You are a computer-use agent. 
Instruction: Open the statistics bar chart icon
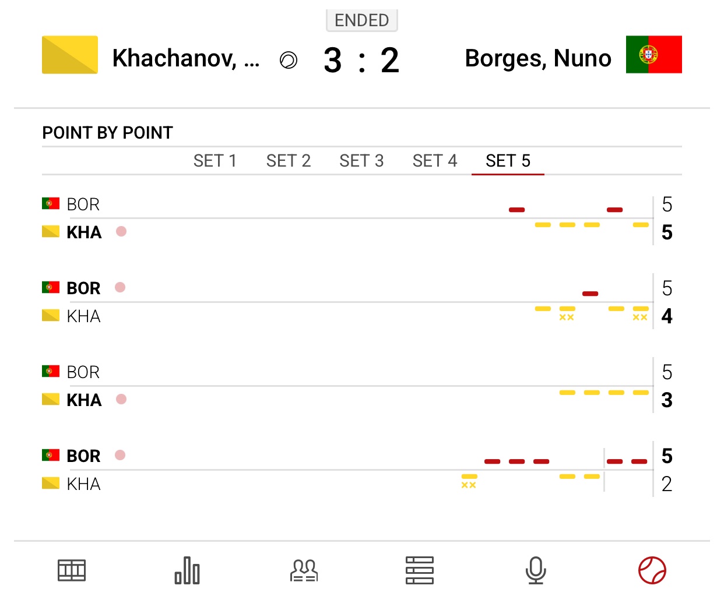coord(187,570)
